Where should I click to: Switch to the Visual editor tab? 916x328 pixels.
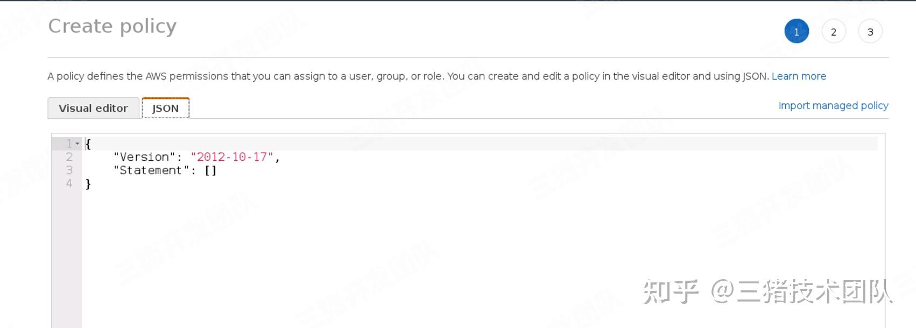(x=93, y=108)
